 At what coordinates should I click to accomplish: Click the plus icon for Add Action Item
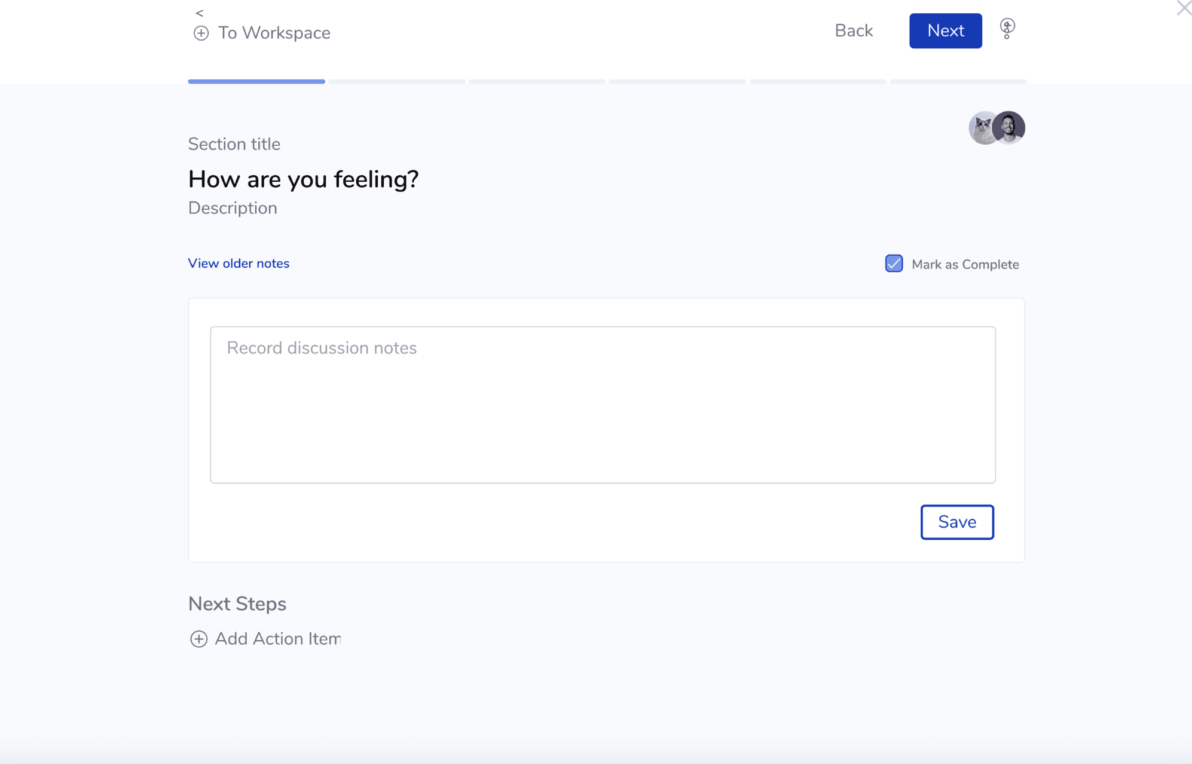[x=198, y=639]
